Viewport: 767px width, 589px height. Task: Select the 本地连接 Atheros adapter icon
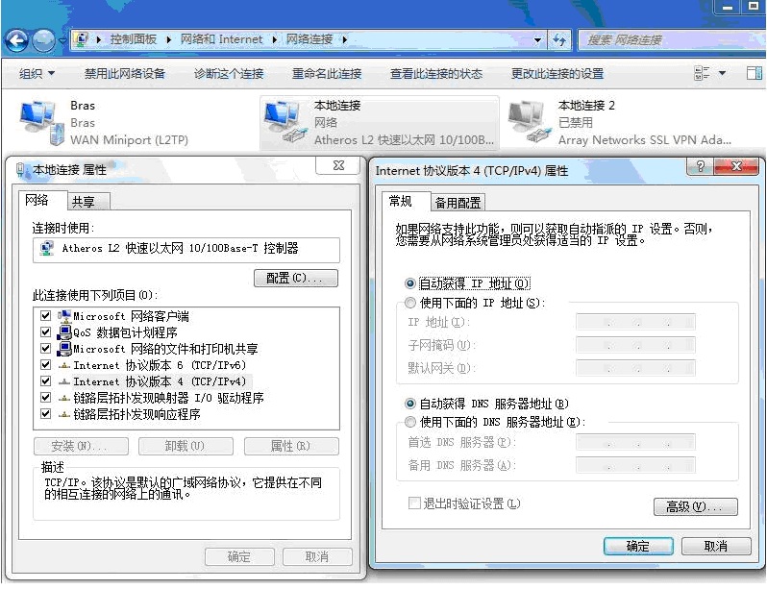tap(285, 122)
